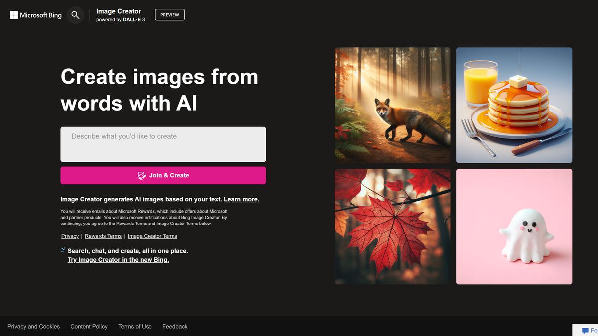
Task: Click the image icon inside Join & Create
Action: (x=141, y=175)
